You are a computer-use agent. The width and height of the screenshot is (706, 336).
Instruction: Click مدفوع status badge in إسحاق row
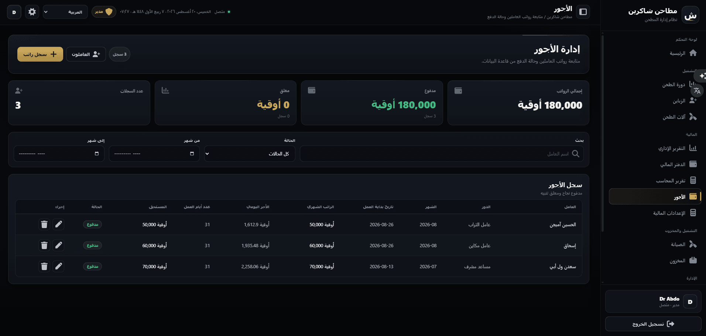click(92, 245)
